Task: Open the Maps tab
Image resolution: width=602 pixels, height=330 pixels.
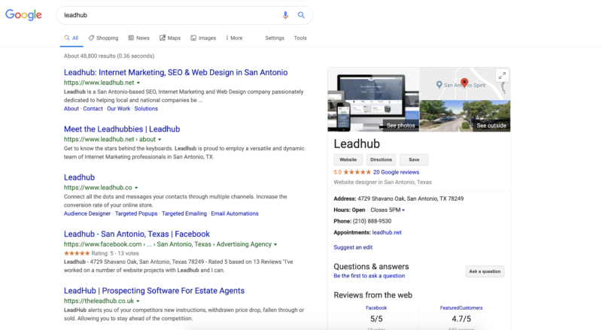Action: pos(170,38)
